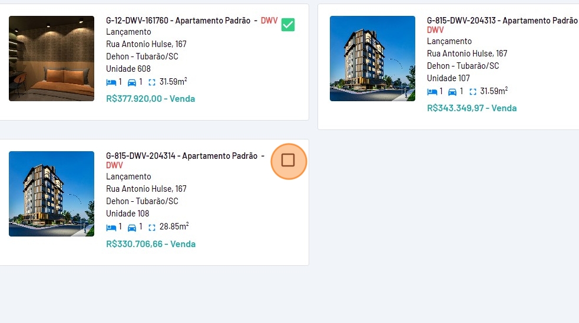Click the area icon beside 28.85m²
Screen dimensions: 579x323
click(x=153, y=227)
